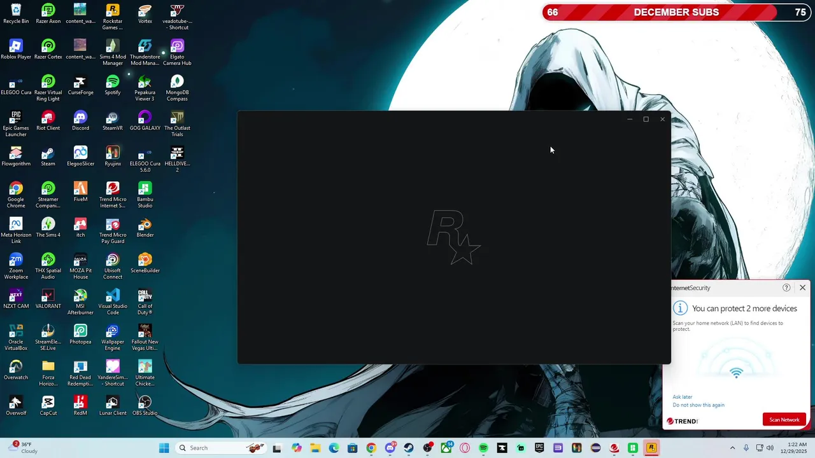This screenshot has width=815, height=458.
Task: Open Rockstar Games desktop shortcut
Action: (113, 17)
